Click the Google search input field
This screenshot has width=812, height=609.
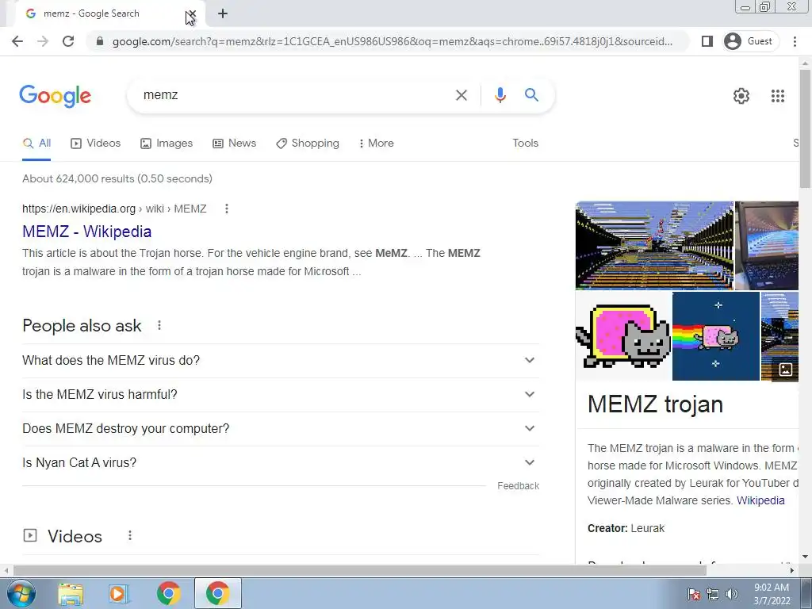(x=295, y=95)
